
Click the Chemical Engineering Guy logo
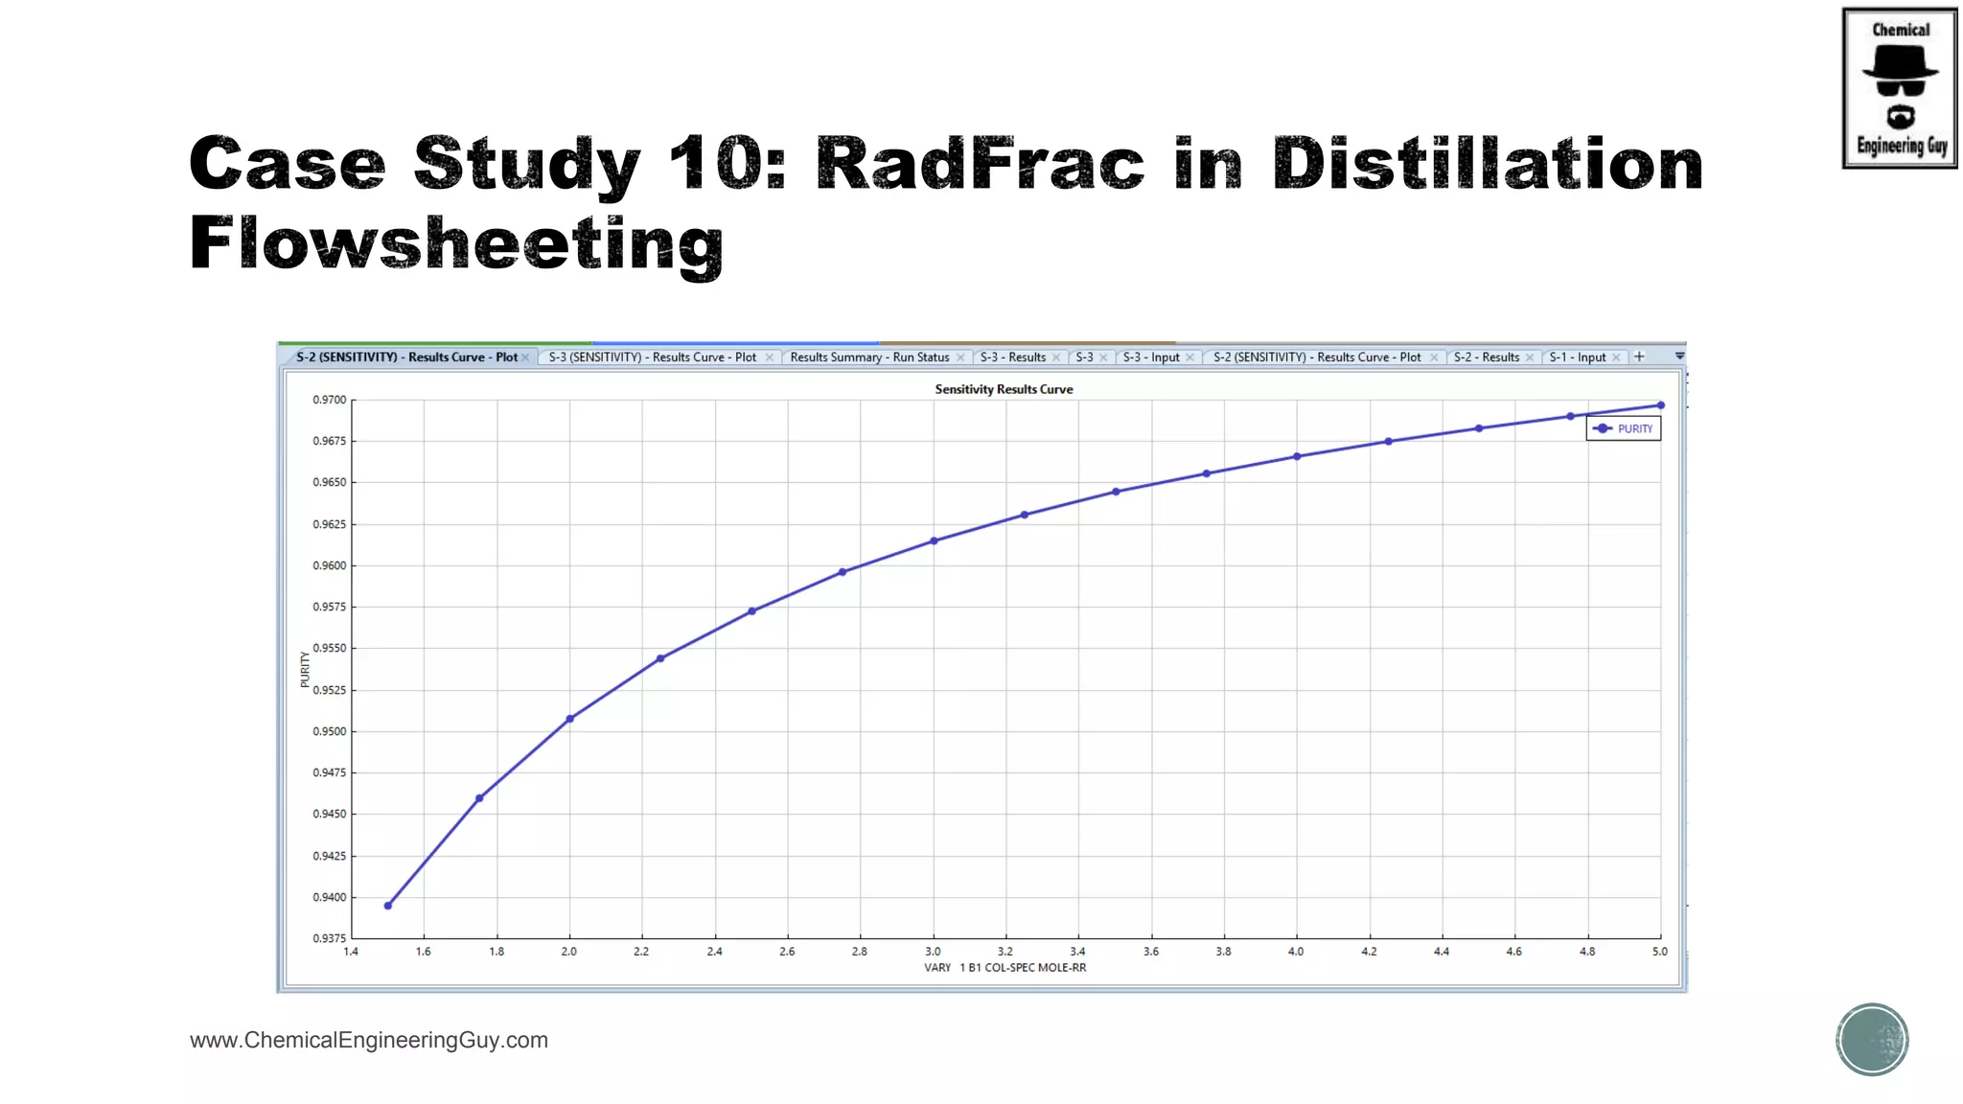click(1899, 88)
